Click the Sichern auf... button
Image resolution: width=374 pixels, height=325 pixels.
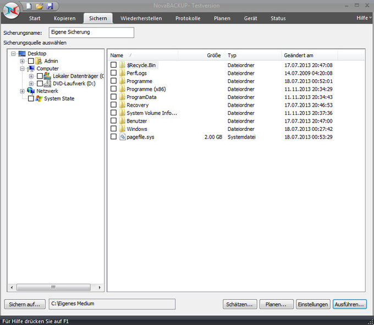coord(25,304)
